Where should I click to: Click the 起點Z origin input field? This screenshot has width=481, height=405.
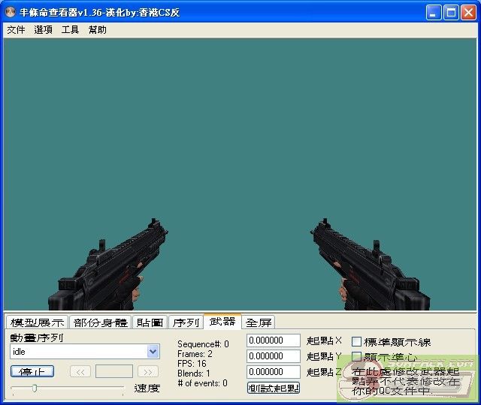point(274,372)
